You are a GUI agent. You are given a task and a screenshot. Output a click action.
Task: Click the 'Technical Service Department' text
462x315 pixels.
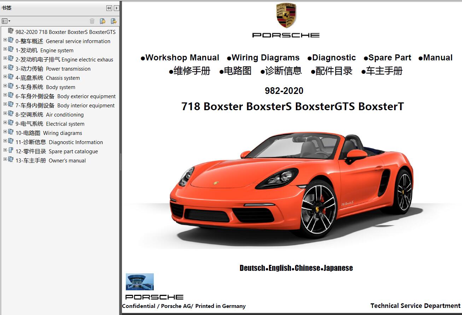(416, 306)
